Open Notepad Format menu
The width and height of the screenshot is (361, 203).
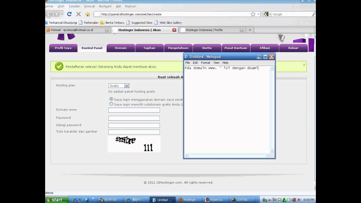pos(205,63)
